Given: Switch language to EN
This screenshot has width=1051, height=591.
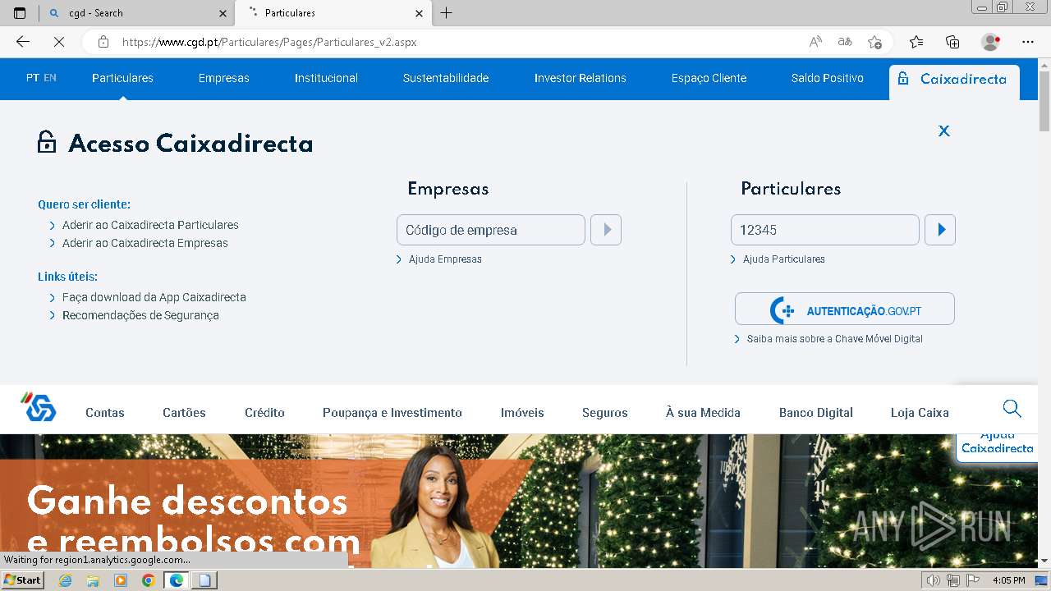Looking at the screenshot, I should click(x=50, y=78).
